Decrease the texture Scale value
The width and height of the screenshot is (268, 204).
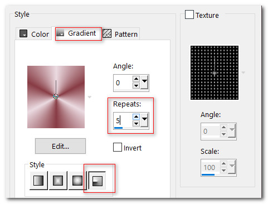223,170
